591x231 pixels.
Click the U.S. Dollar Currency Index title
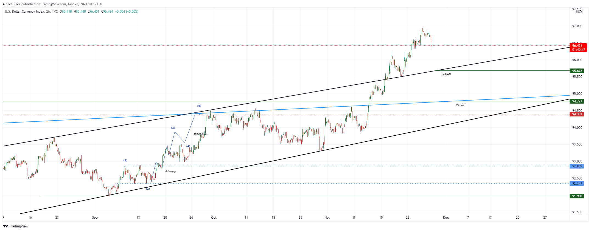click(24, 12)
